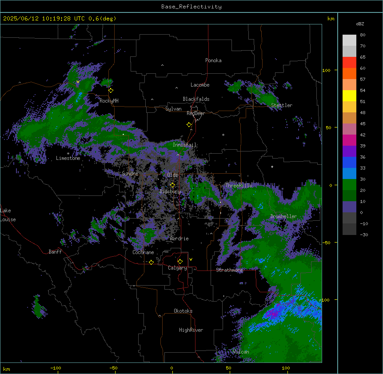Click the Vulcan city label
This screenshot has height=374, width=383.
pyautogui.click(x=241, y=352)
